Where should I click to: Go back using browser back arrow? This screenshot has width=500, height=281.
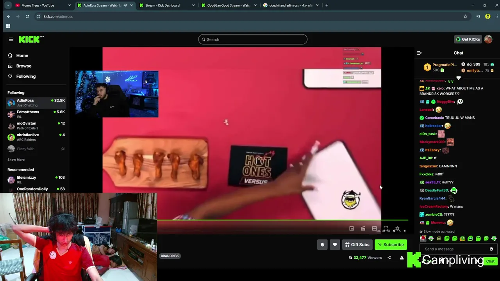coord(9,16)
